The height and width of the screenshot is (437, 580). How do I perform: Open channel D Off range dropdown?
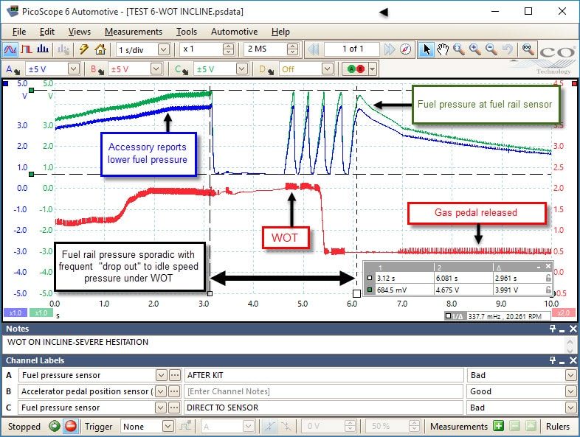click(x=327, y=69)
